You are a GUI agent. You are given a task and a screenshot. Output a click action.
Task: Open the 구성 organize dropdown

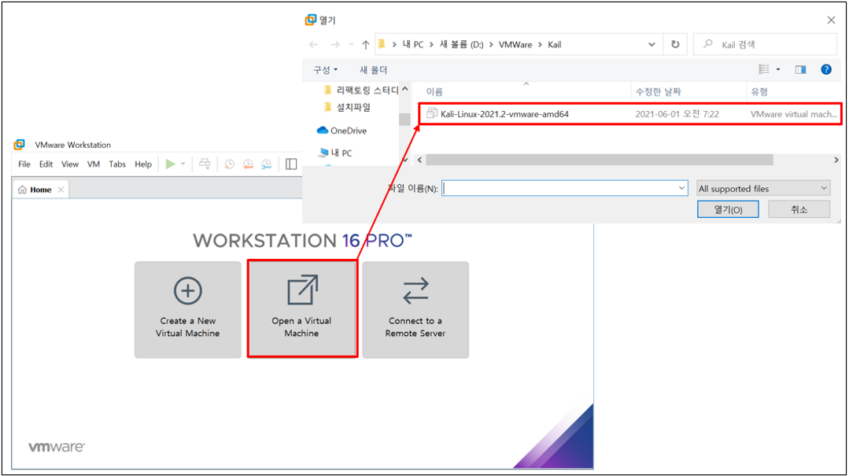(x=326, y=70)
